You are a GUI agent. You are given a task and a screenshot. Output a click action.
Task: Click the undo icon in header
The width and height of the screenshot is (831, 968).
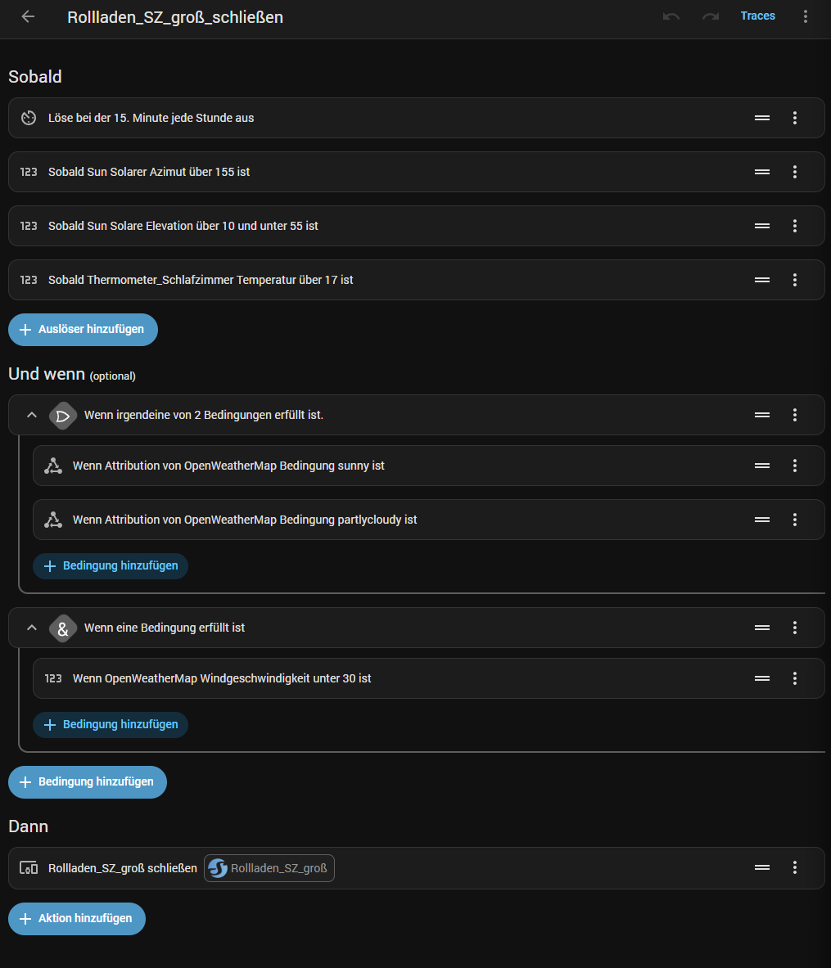671,16
